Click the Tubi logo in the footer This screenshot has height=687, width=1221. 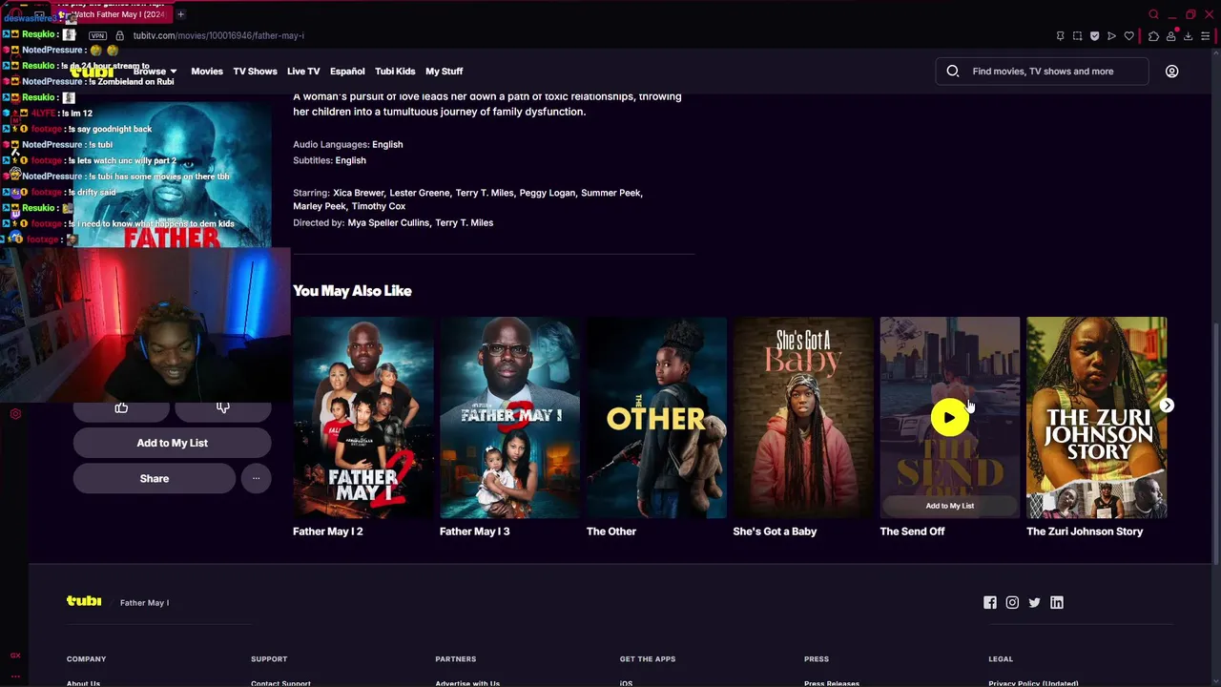coord(84,600)
